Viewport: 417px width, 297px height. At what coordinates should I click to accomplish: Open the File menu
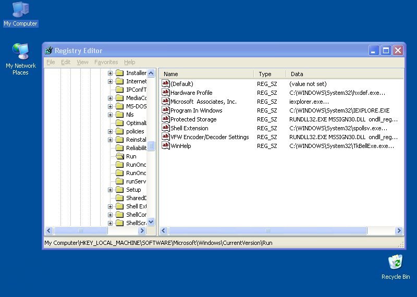[51, 62]
